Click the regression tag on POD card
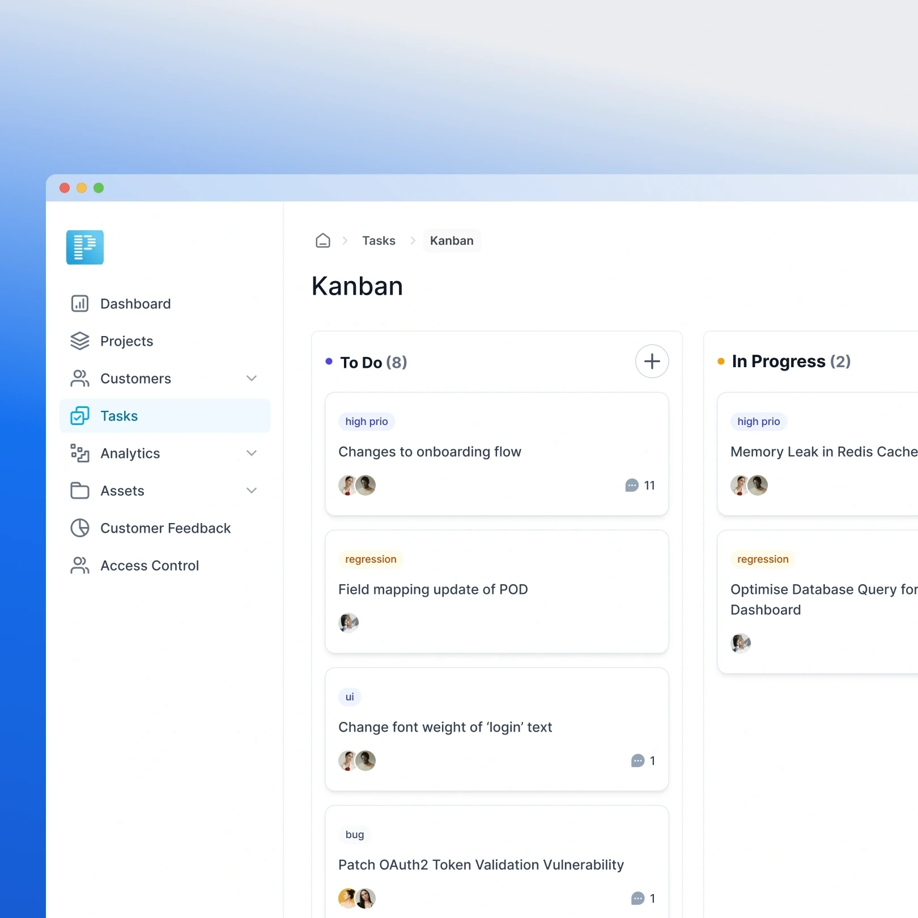 [371, 559]
